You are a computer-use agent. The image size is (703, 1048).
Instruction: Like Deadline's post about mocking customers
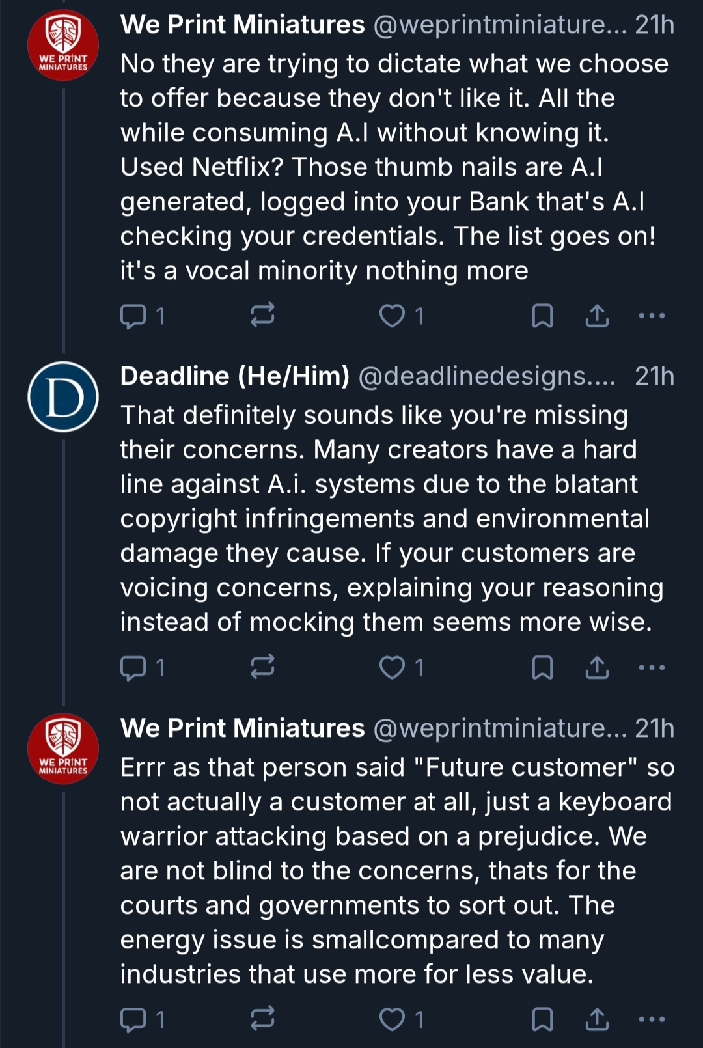click(x=392, y=668)
